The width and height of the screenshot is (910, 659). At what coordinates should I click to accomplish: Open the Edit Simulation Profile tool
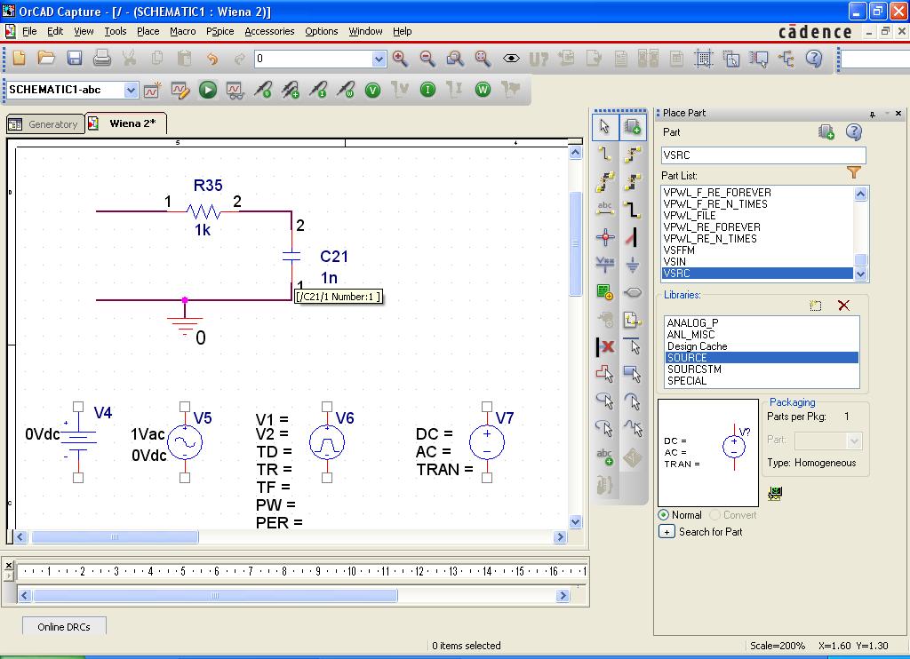coord(180,90)
